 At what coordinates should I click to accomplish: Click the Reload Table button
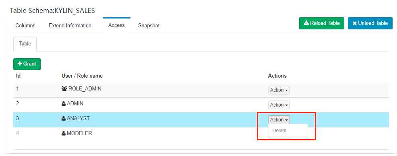pos(322,23)
